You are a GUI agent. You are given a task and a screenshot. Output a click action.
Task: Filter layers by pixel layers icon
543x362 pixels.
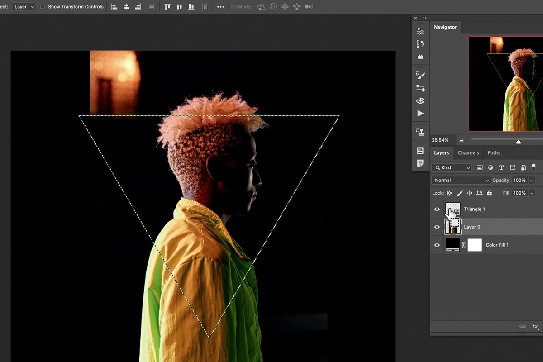point(480,167)
